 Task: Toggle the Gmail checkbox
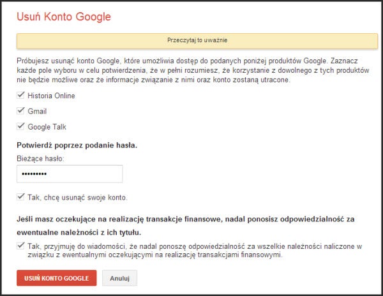point(21,111)
